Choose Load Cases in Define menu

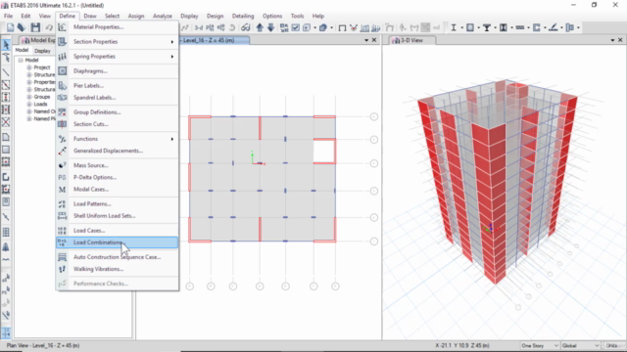[x=117, y=231]
